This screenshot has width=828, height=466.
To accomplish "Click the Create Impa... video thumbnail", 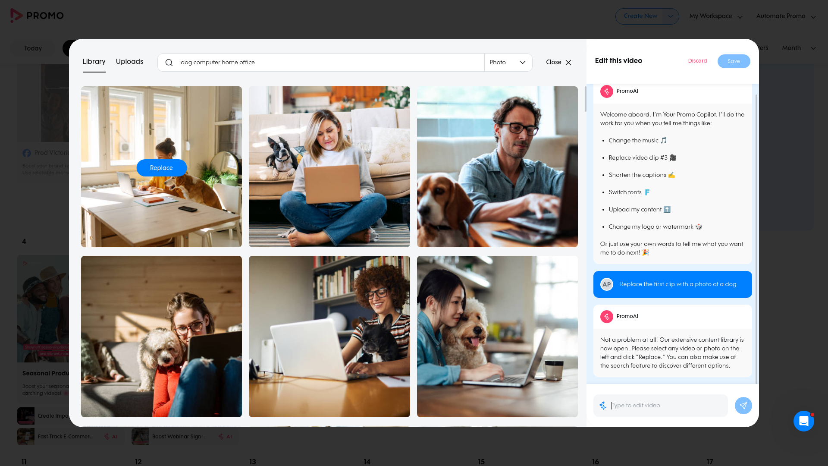I will [26, 416].
